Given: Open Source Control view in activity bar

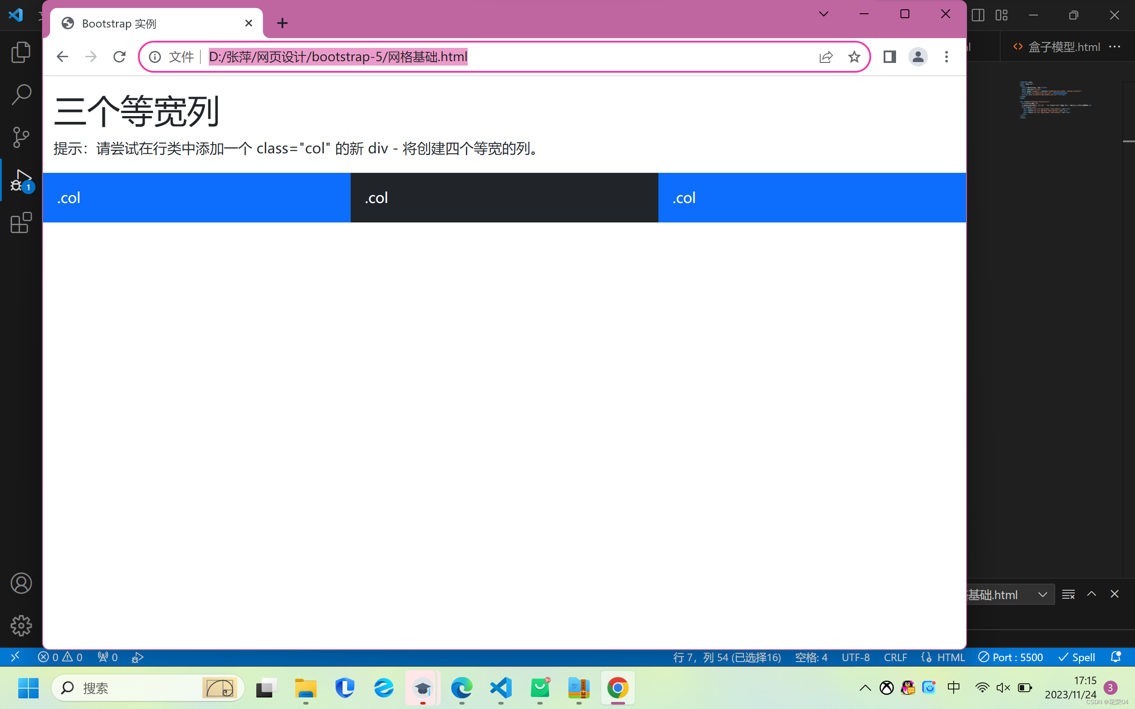Looking at the screenshot, I should click(21, 137).
